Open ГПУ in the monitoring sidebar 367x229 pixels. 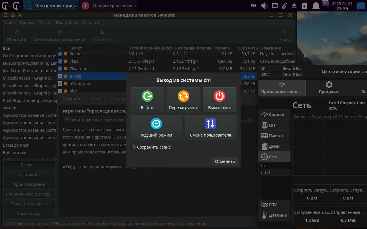(274, 205)
